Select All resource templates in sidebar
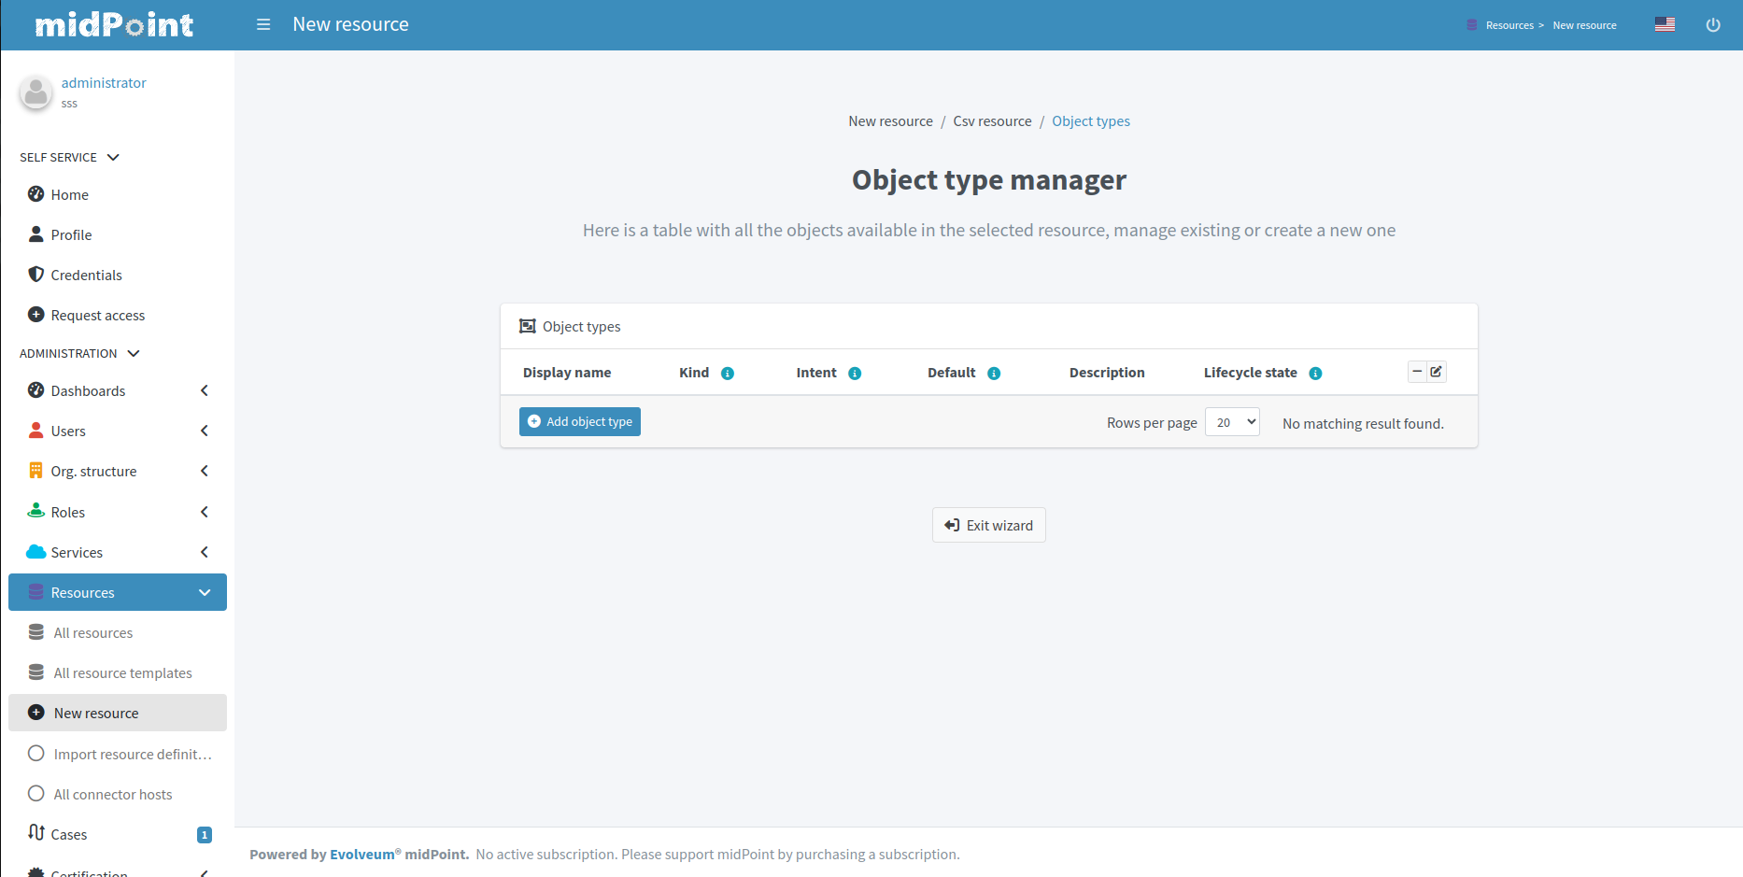1743x877 pixels. (x=122, y=672)
